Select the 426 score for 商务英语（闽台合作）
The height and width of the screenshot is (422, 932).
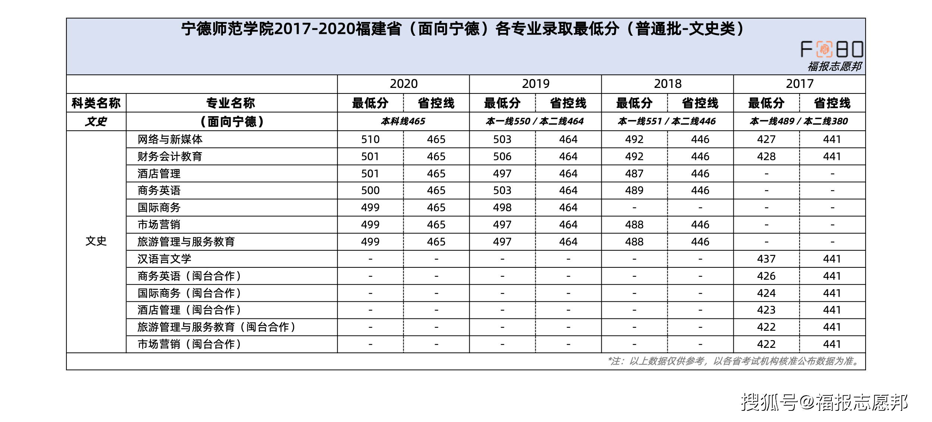(766, 276)
